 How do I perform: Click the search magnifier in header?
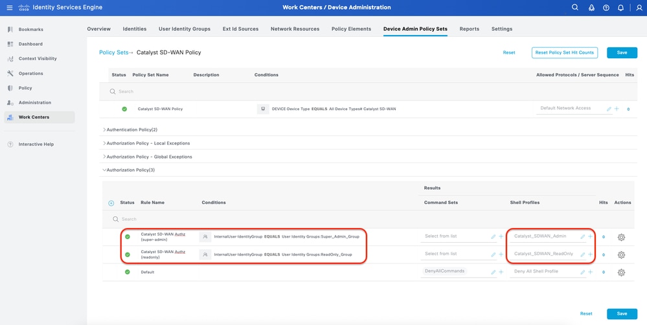(x=575, y=7)
